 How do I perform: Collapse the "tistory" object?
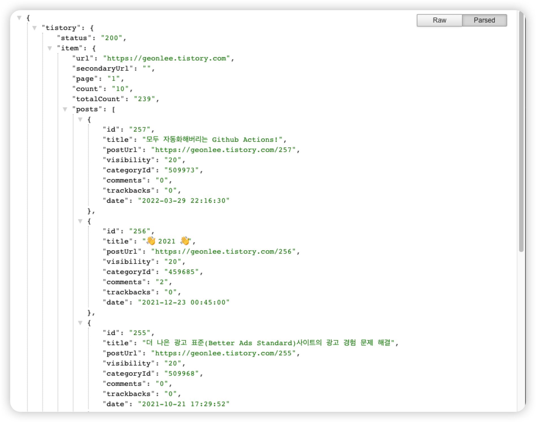[x=34, y=28]
